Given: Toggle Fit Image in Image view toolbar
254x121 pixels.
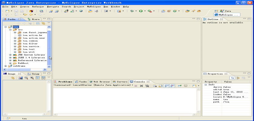Looking at the screenshot, I should [43, 78].
